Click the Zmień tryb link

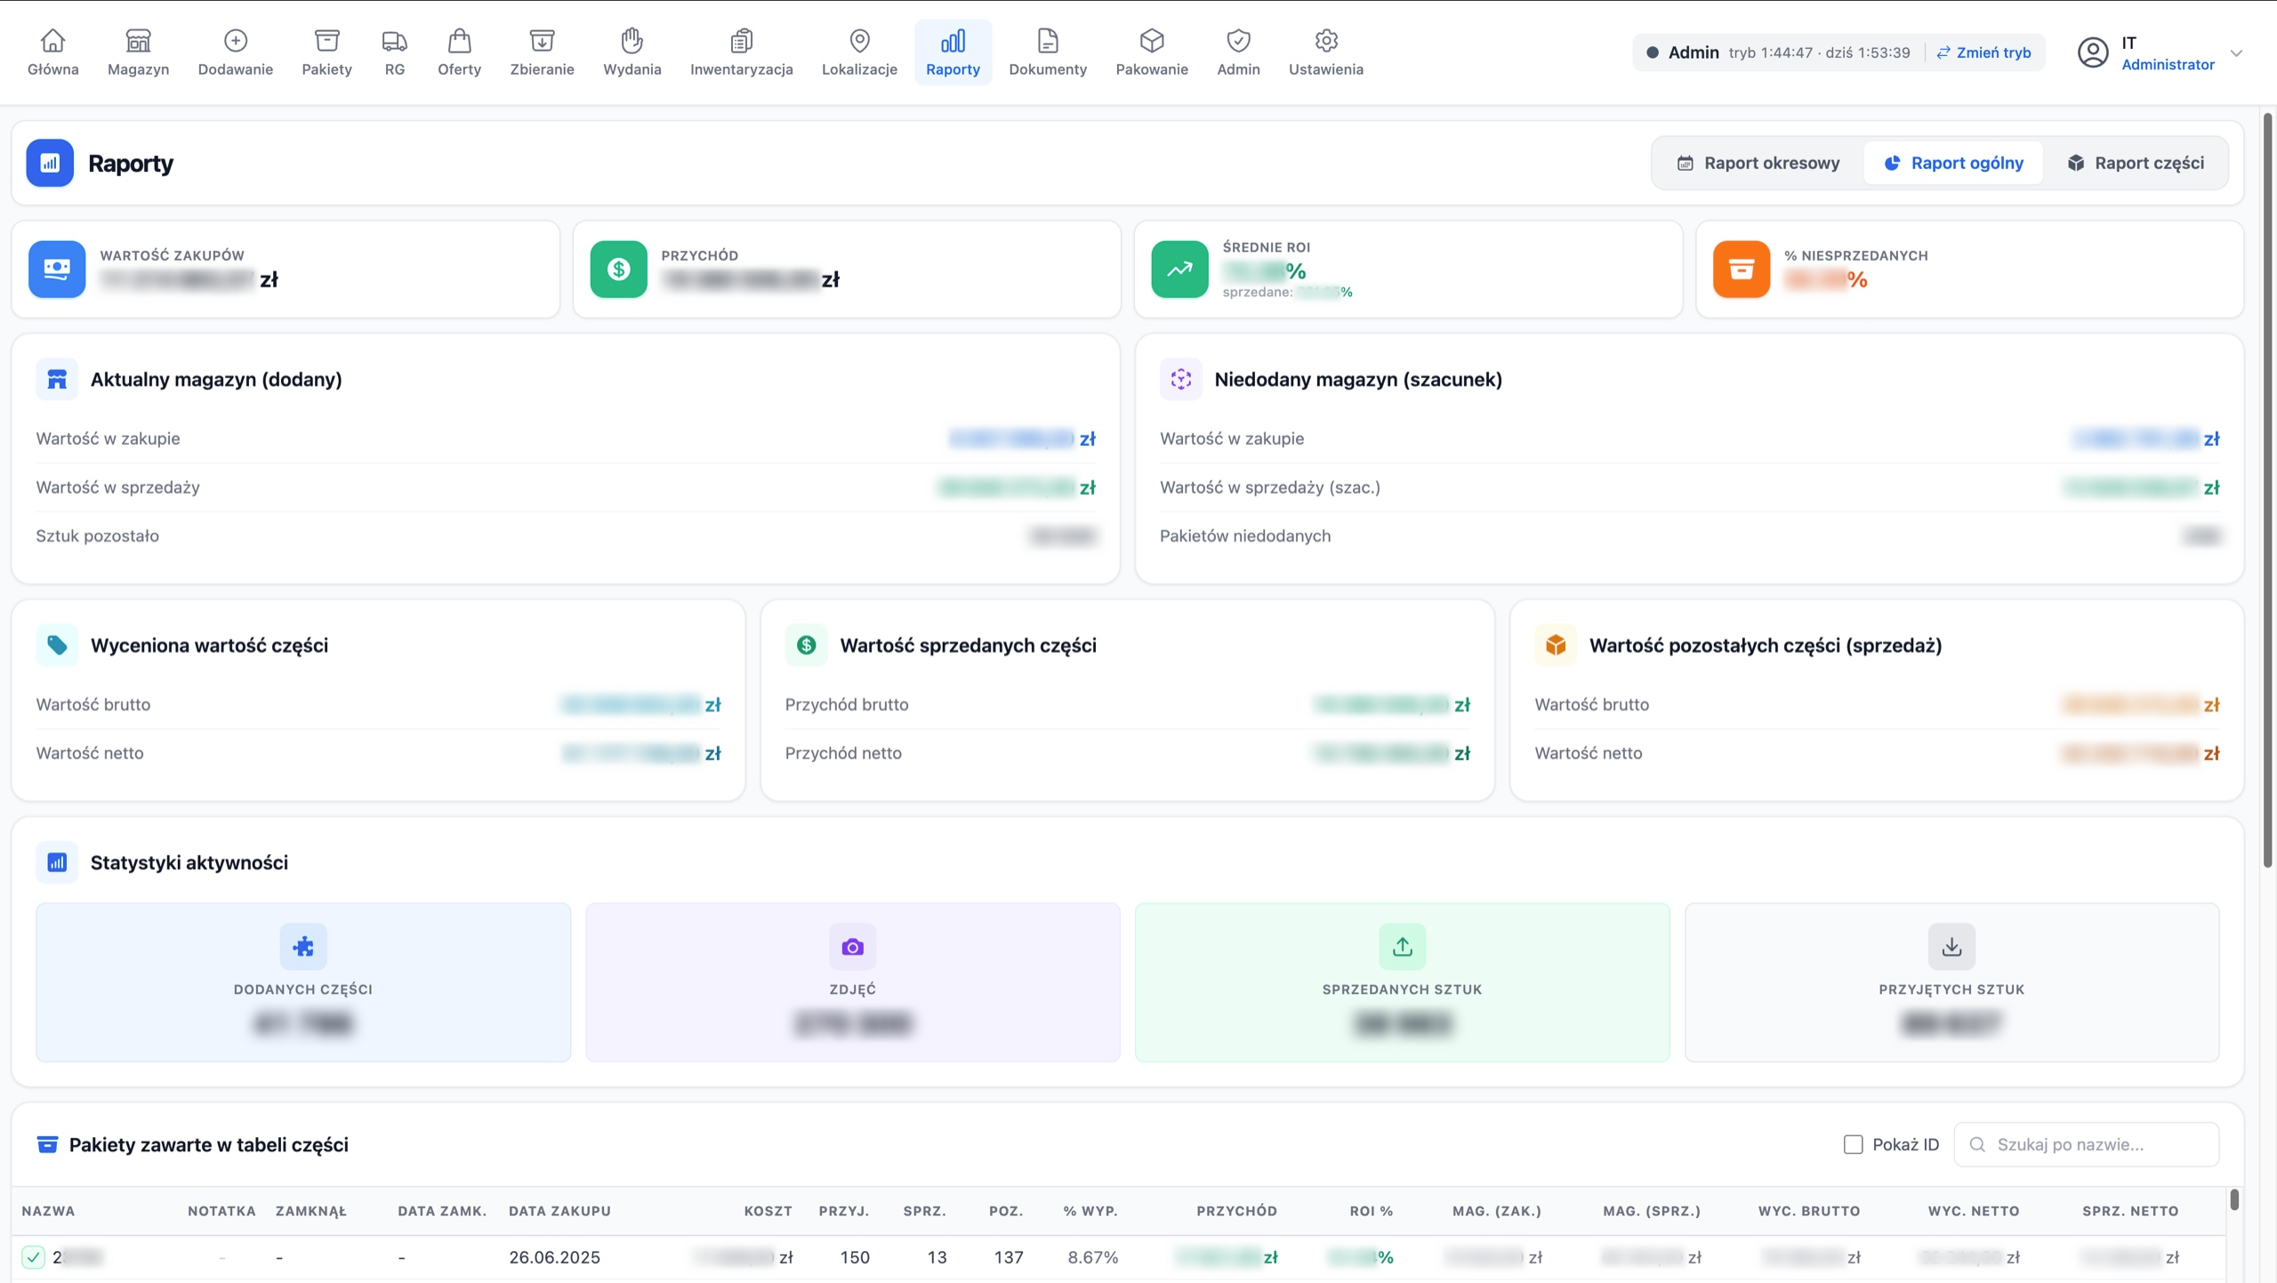[x=1983, y=52]
